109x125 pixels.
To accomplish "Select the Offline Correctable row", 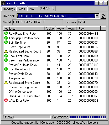I will pos(54,92).
